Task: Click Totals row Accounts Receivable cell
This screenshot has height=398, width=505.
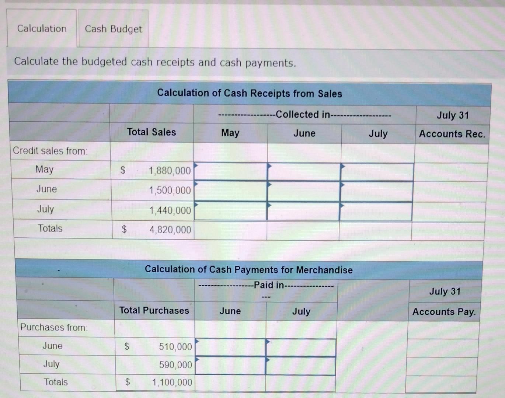Action: (448, 231)
